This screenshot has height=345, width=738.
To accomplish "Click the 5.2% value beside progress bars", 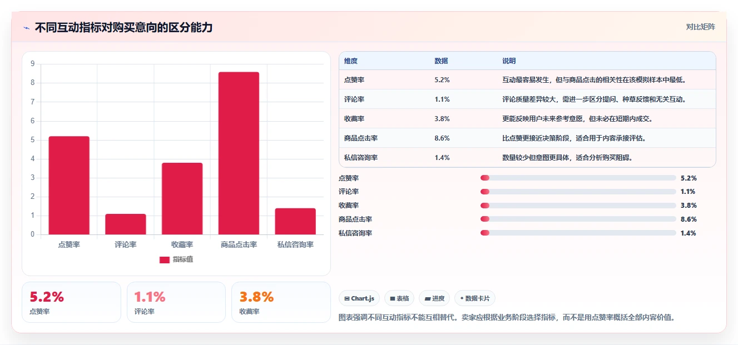I will [x=689, y=178].
